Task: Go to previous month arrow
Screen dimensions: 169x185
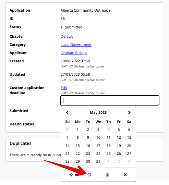Action: [67, 112]
